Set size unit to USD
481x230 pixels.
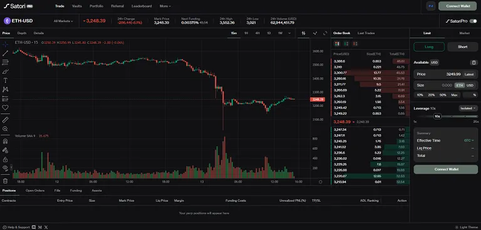tap(470, 85)
